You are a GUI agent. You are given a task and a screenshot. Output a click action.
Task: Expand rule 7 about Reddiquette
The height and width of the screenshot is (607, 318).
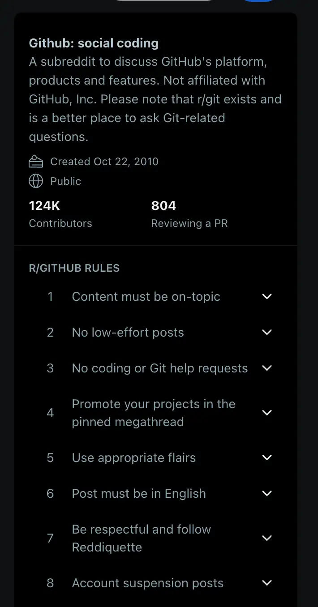(266, 538)
